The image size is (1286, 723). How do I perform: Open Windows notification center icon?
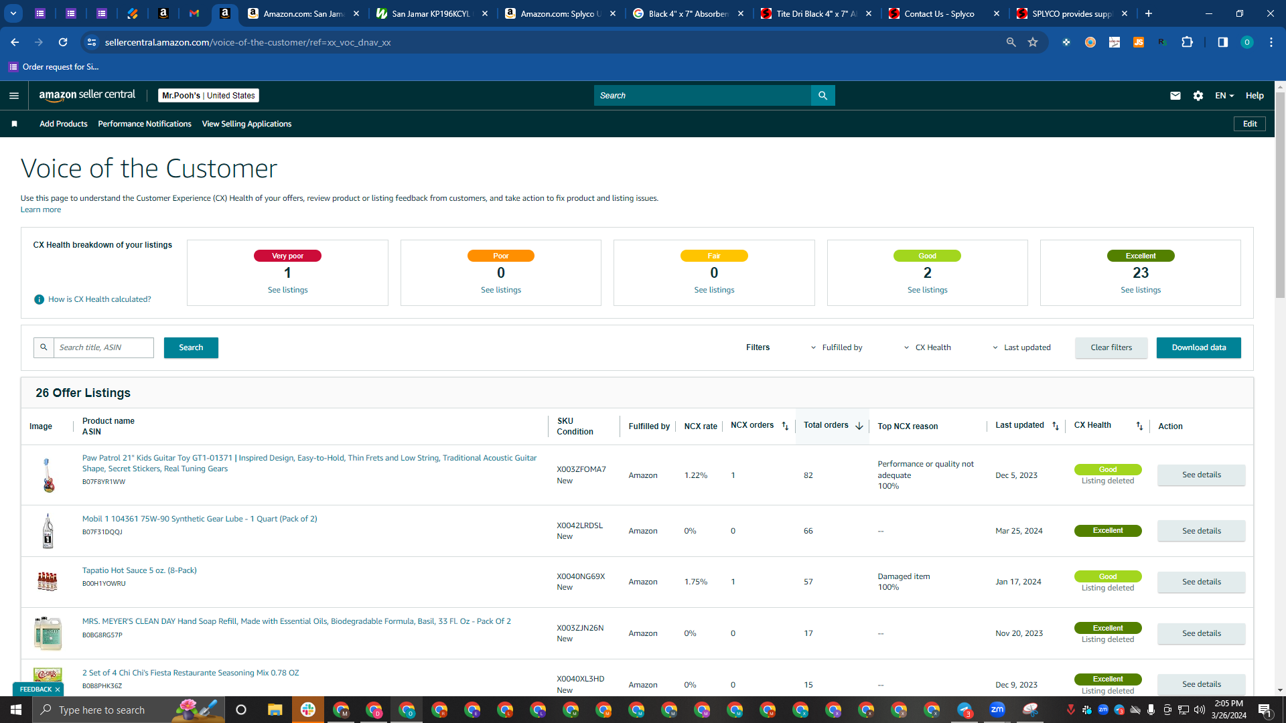tap(1265, 710)
